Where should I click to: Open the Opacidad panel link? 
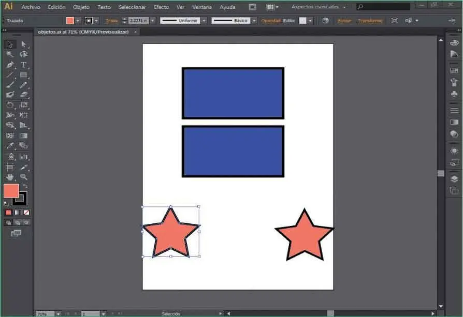click(x=271, y=21)
